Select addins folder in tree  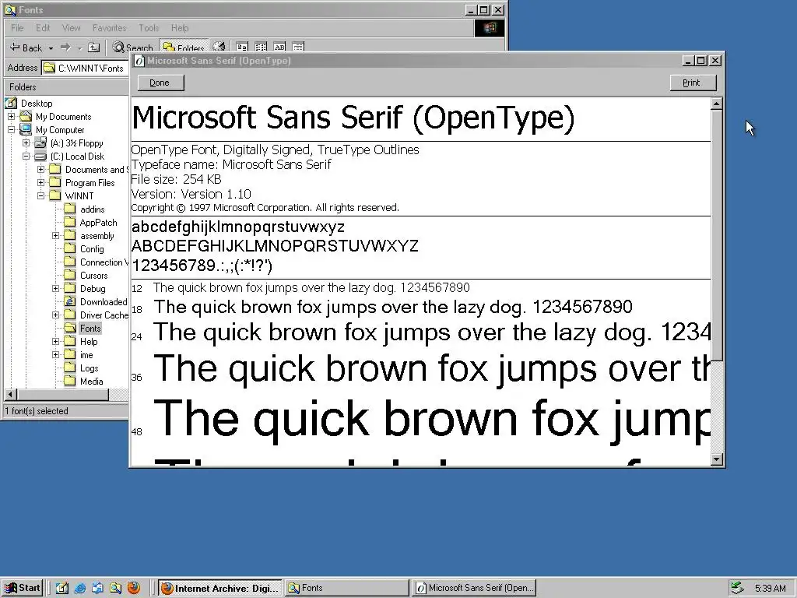pyautogui.click(x=92, y=209)
